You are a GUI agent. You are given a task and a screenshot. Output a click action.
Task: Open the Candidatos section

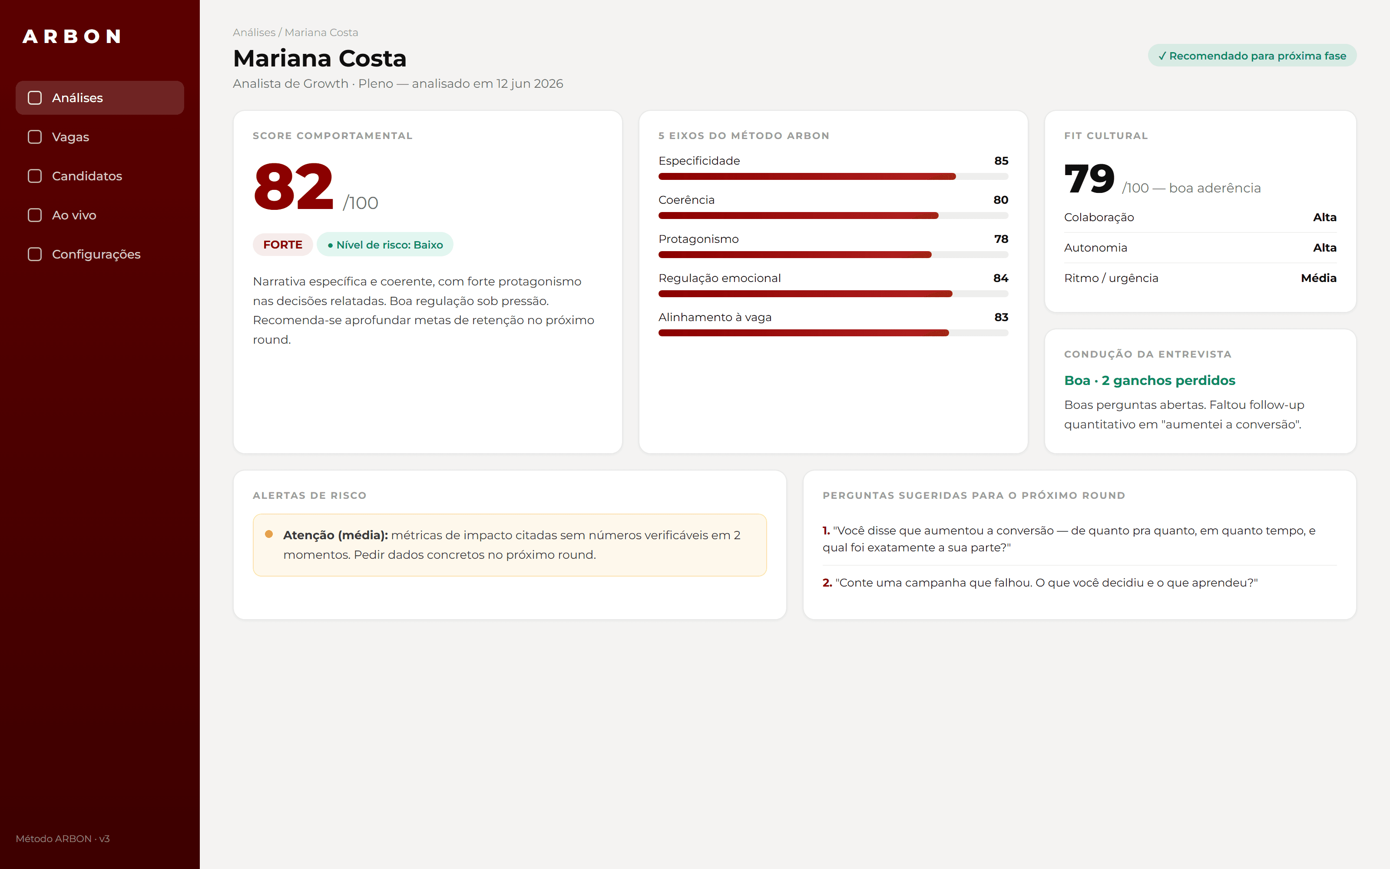100,176
